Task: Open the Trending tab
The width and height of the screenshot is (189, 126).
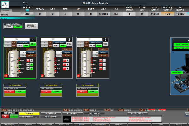Action: point(179,124)
